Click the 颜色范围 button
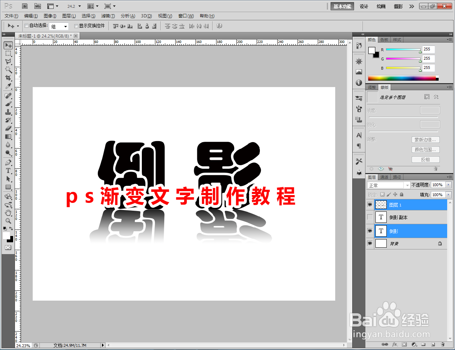Image resolution: width=455 pixels, height=350 pixels. (425, 149)
